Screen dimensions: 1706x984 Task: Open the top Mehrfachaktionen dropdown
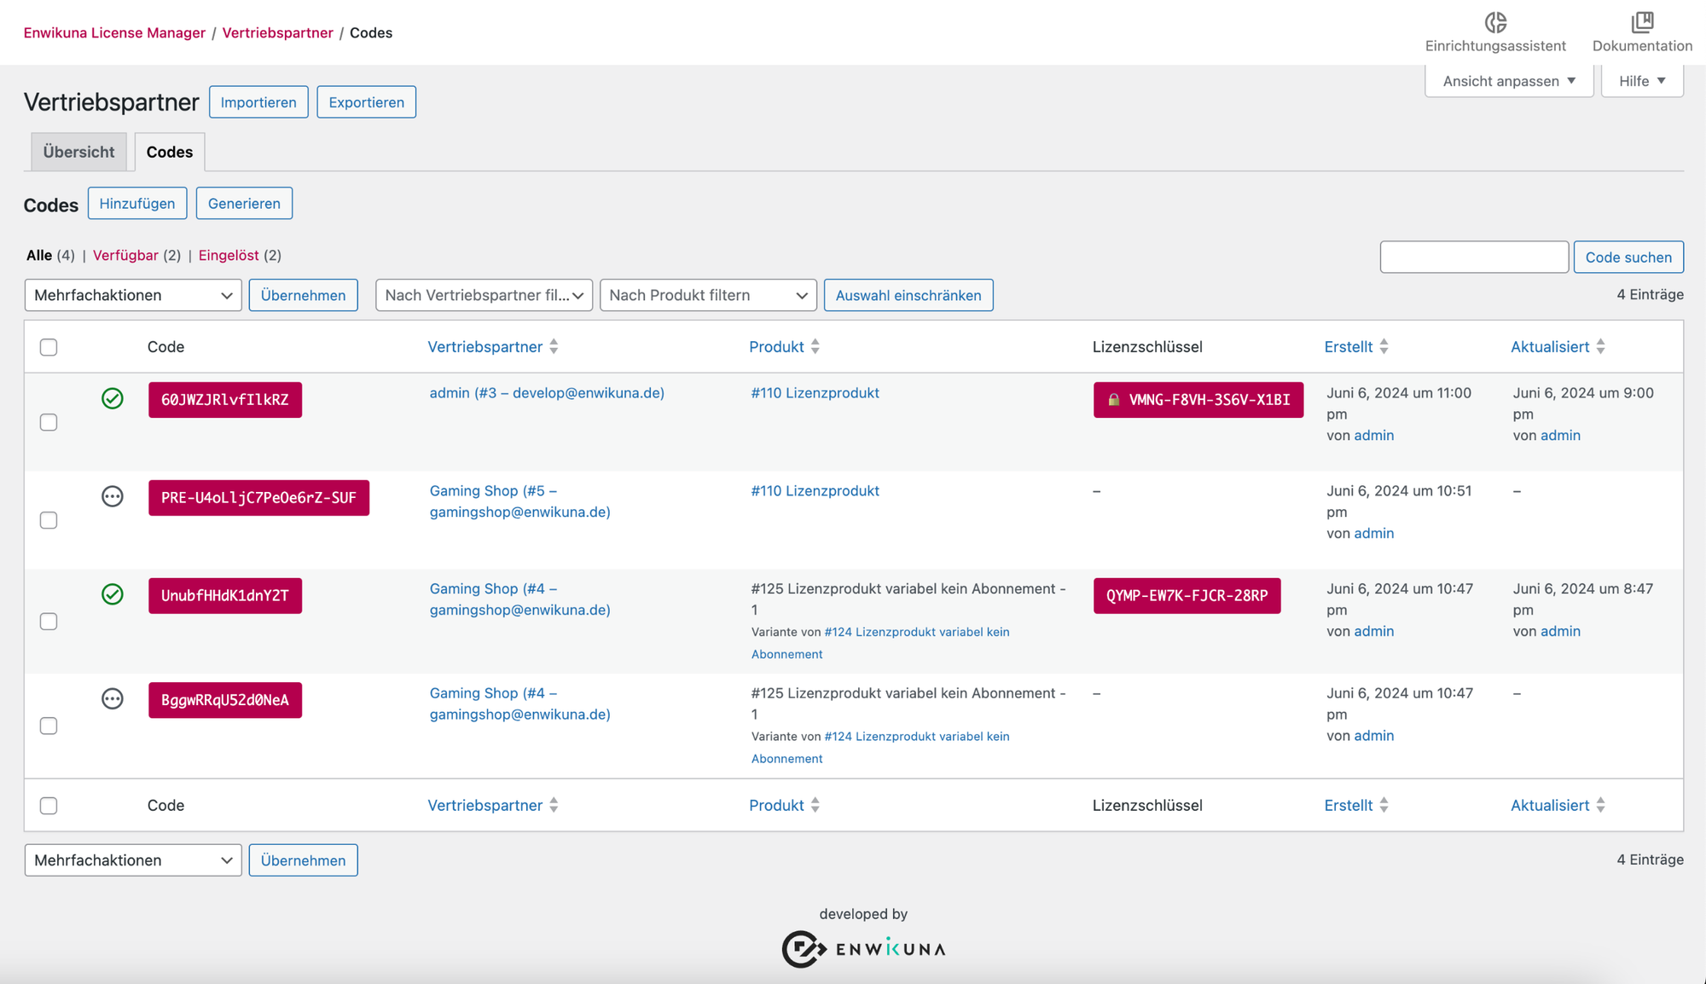pos(133,295)
